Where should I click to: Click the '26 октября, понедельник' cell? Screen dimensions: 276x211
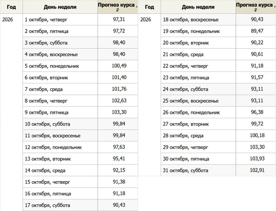pyautogui.click(x=198, y=112)
